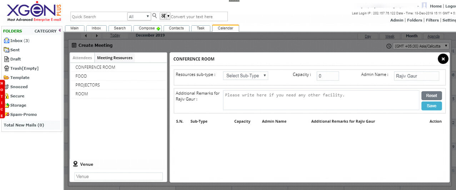Open the Spam-Promo folder

pyautogui.click(x=23, y=115)
